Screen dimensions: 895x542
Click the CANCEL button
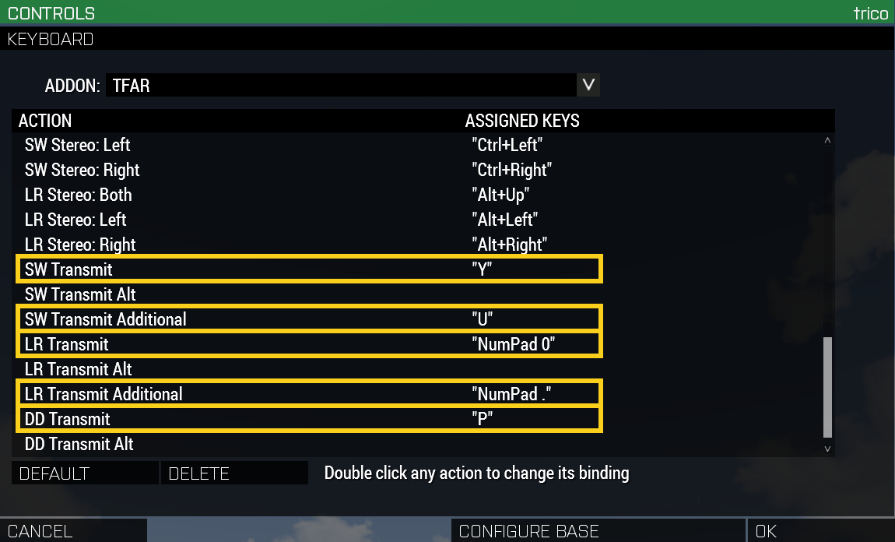click(x=74, y=530)
